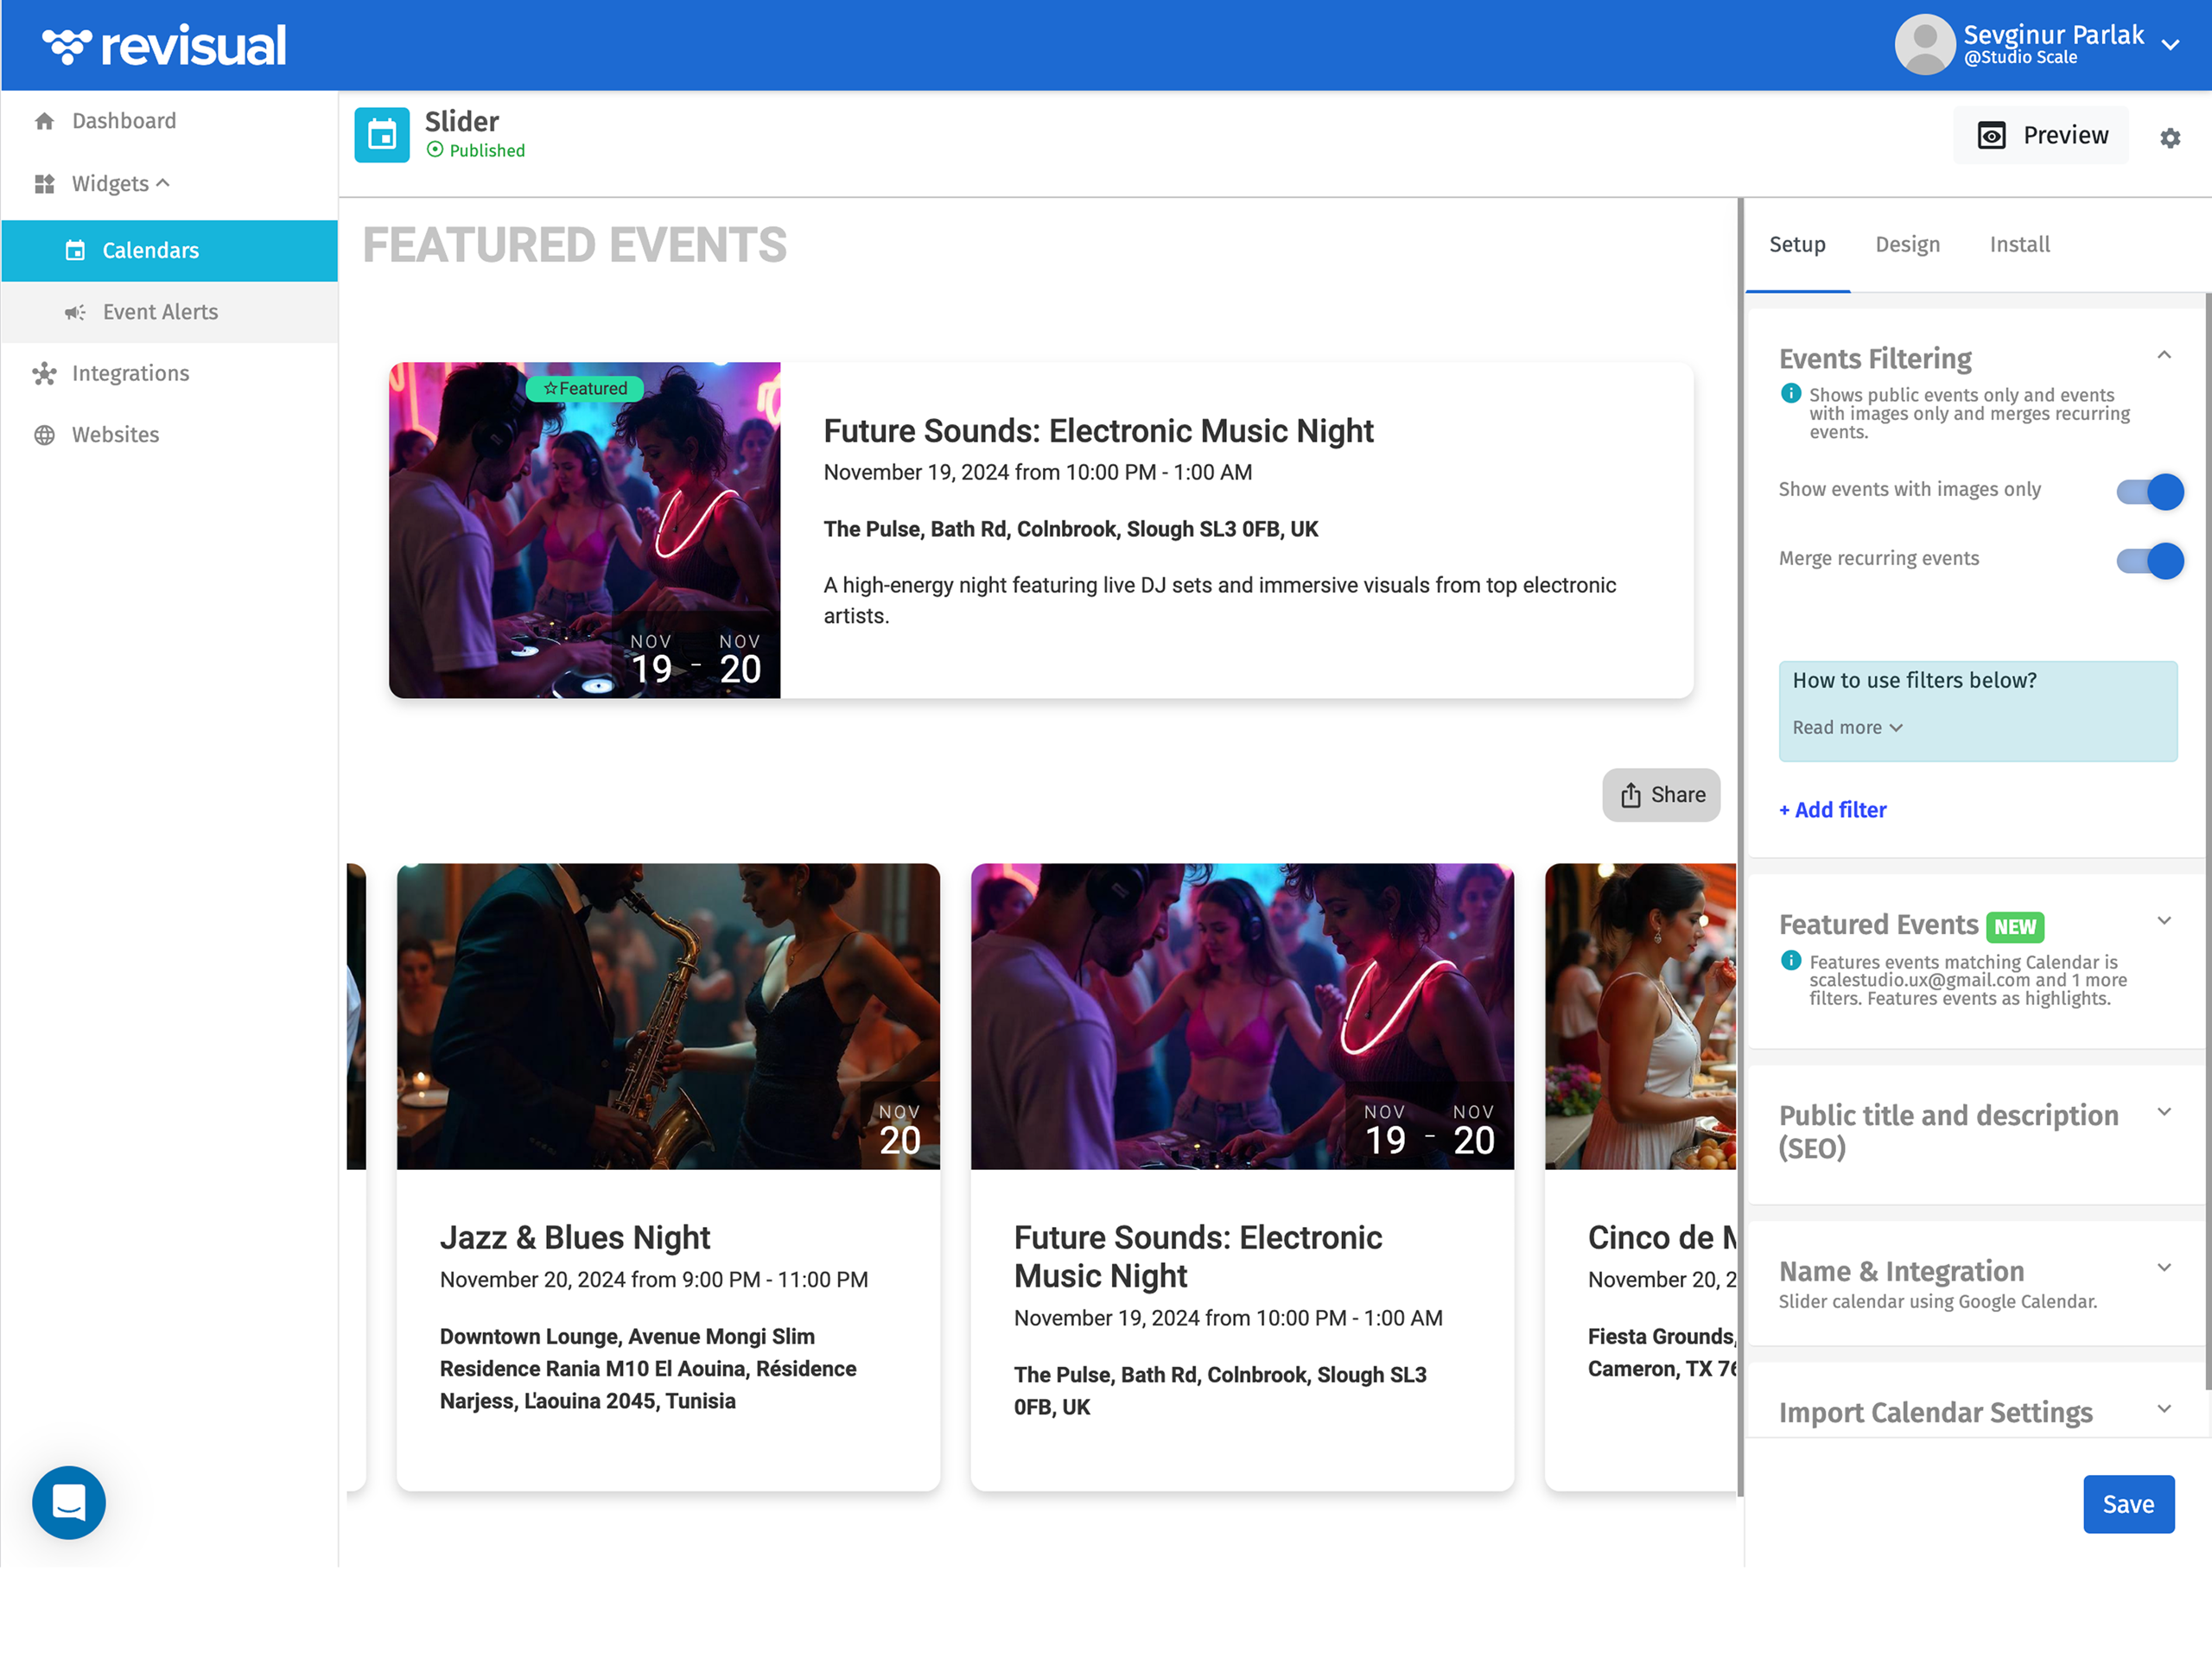Switch to the Design tab

(x=1907, y=245)
